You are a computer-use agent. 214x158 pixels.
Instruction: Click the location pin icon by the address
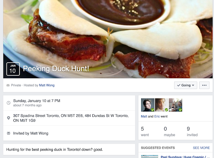[8, 118]
